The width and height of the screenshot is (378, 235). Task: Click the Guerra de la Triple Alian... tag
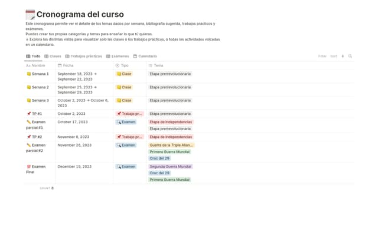coord(171,145)
